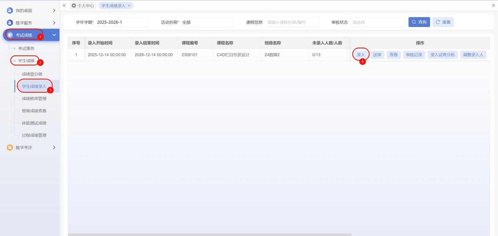Expand the 我的桌面 menu arrow
Viewport: 498px width, 236px height.
click(54, 10)
